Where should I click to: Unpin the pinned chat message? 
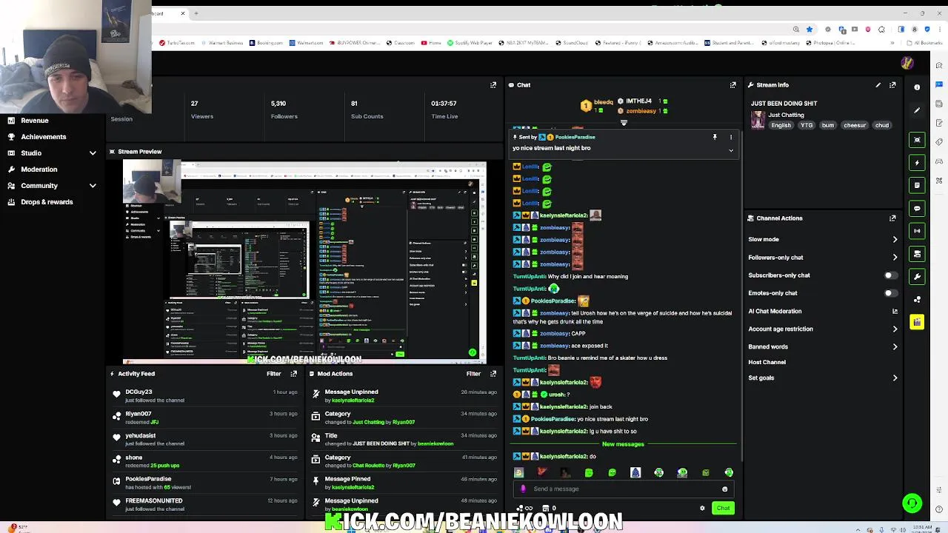coord(715,137)
